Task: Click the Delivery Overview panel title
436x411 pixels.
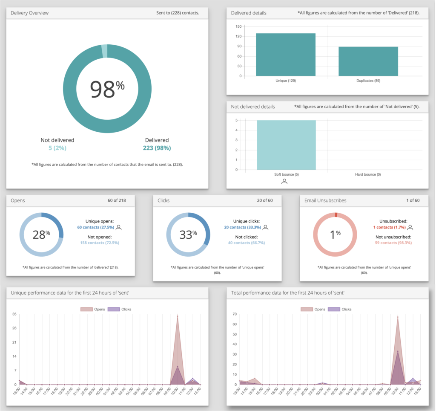Action: click(x=29, y=13)
